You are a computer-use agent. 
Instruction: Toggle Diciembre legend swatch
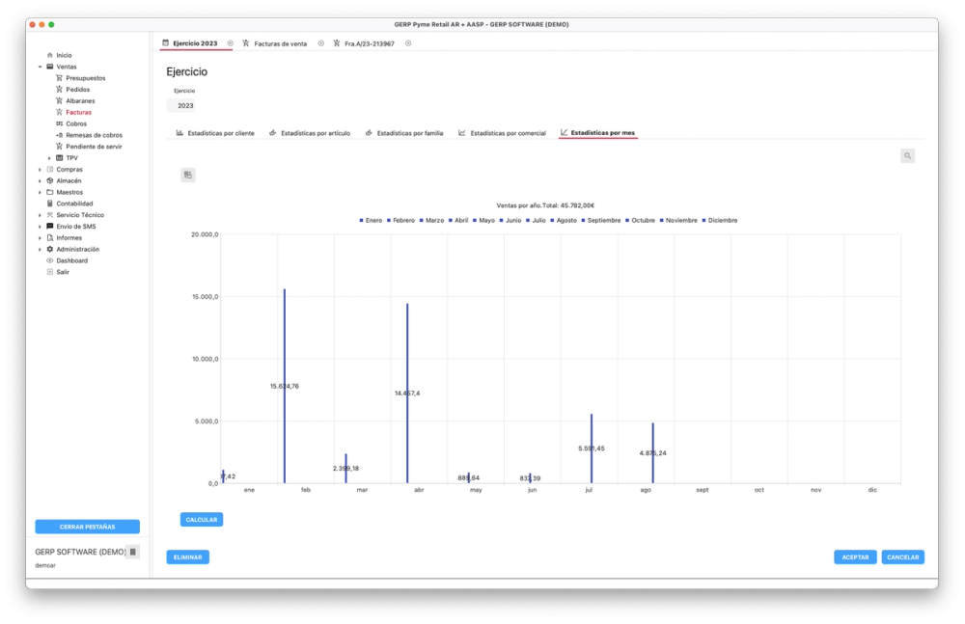click(x=704, y=220)
